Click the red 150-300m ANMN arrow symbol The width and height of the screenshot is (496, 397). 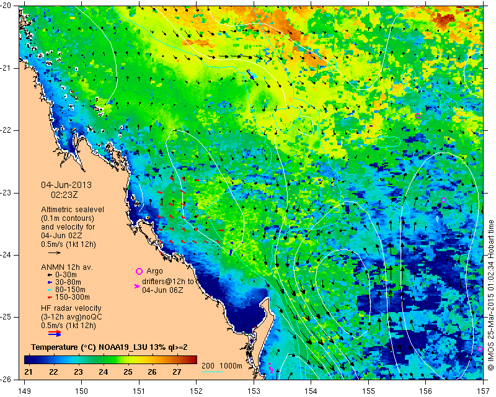coord(50,297)
